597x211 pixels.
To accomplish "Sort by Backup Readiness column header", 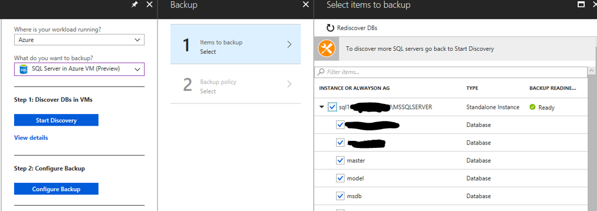I will 552,88.
